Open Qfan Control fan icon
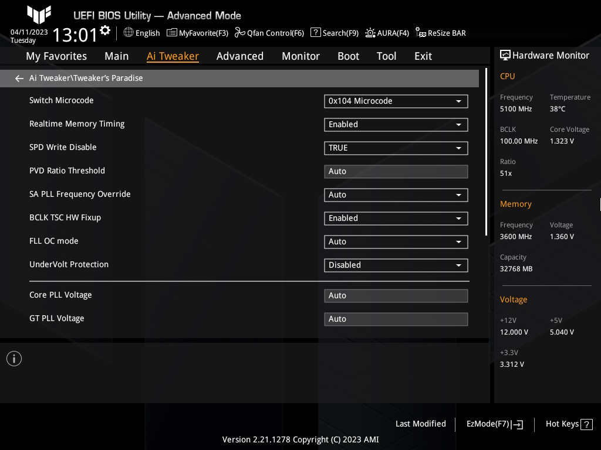Screen dimensions: 601x450 click(x=239, y=33)
